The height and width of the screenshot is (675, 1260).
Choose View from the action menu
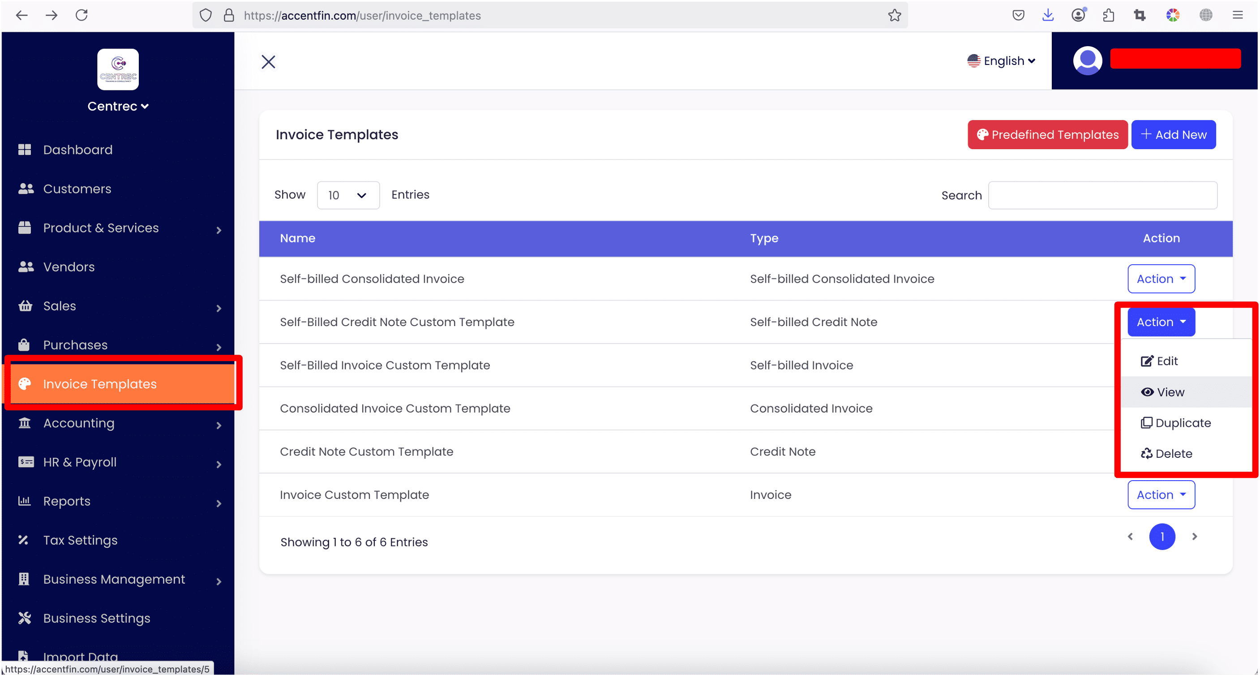tap(1170, 392)
